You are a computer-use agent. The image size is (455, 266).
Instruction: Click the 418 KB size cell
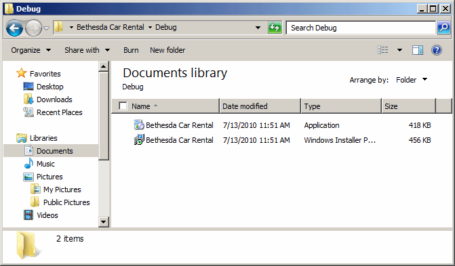click(x=420, y=125)
